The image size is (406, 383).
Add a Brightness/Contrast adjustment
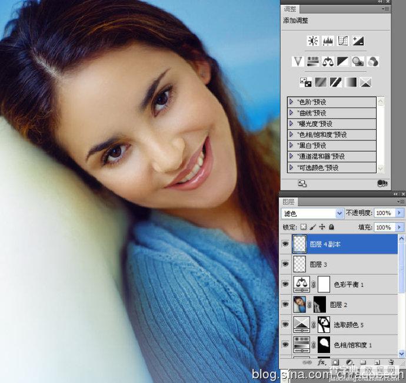[x=313, y=41]
